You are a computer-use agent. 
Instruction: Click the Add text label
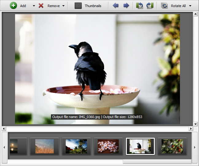click(23, 6)
